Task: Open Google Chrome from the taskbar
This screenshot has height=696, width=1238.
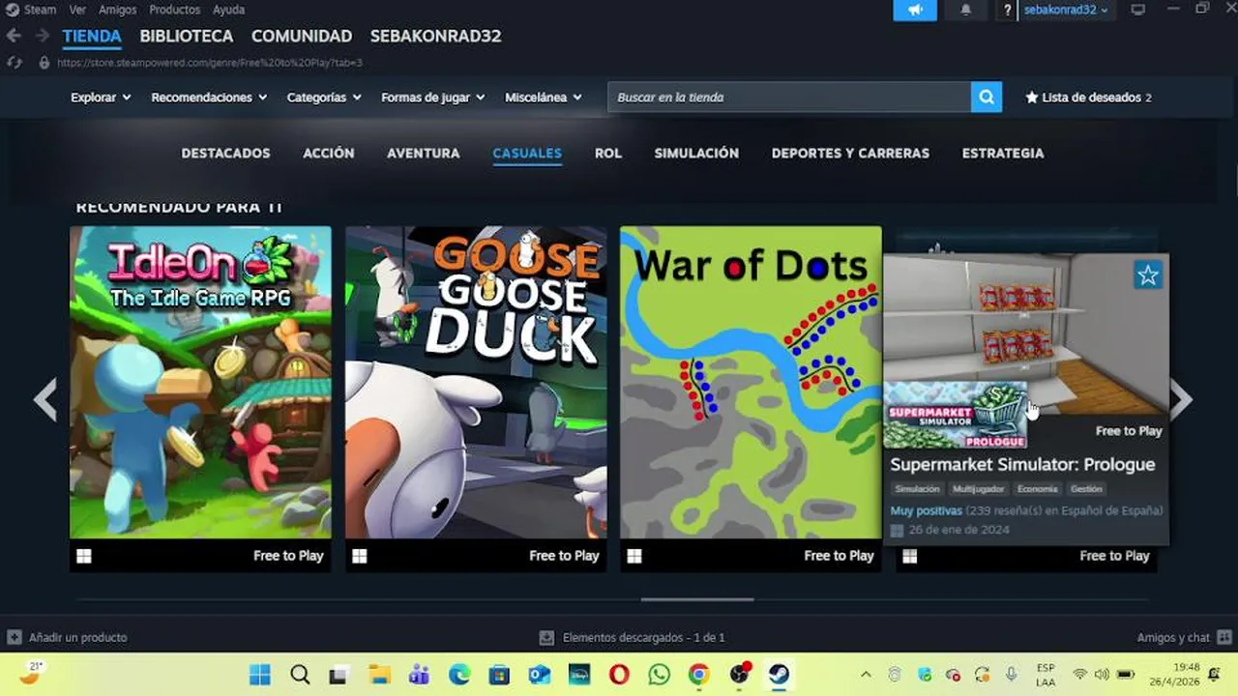Action: 698,675
